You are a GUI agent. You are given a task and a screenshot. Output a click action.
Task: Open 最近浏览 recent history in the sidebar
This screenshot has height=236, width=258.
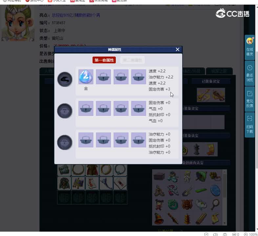249,73
